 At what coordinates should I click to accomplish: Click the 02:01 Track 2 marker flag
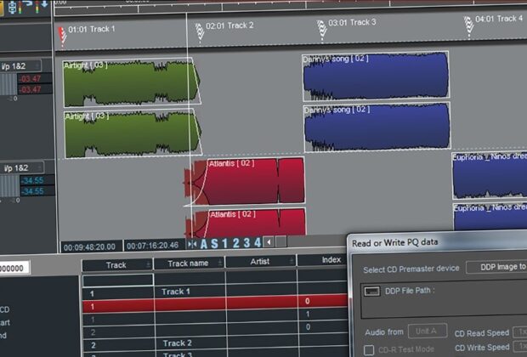199,31
